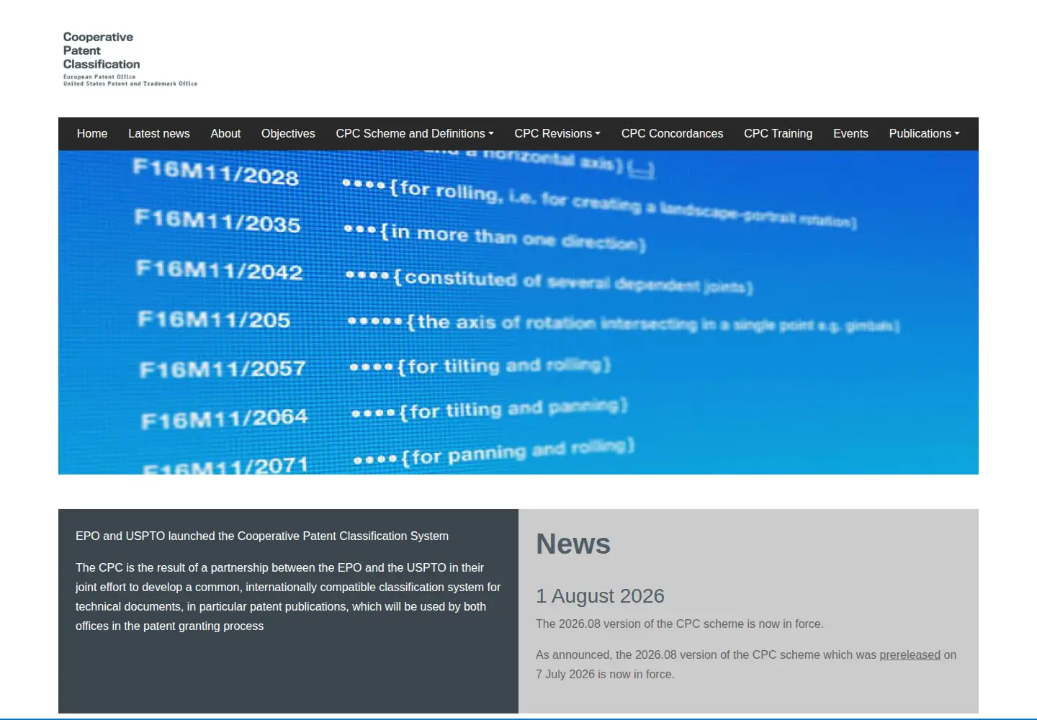Click 'The 2026.08 version of the CPC scheme is now in force.'
Viewport: 1037px width, 720px height.
point(679,624)
